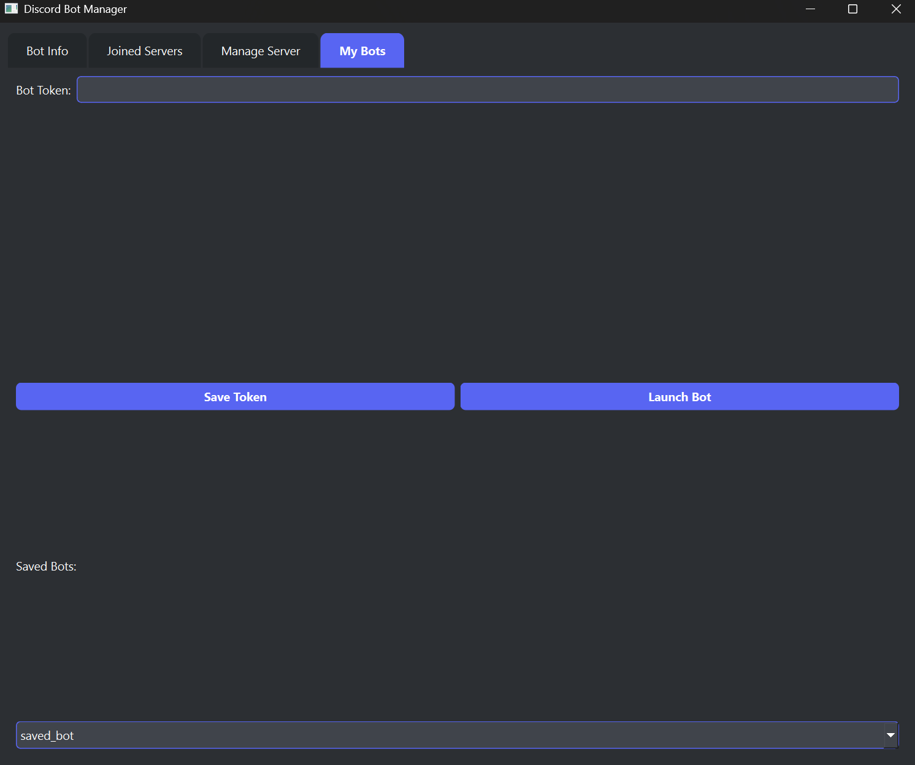Click the Bot Token label
Screen dimensions: 915x765
click(43, 90)
